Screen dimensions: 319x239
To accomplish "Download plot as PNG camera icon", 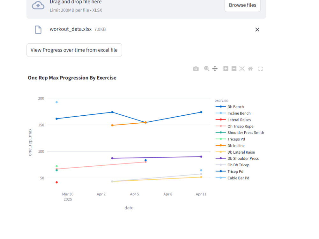I will click(196, 69).
